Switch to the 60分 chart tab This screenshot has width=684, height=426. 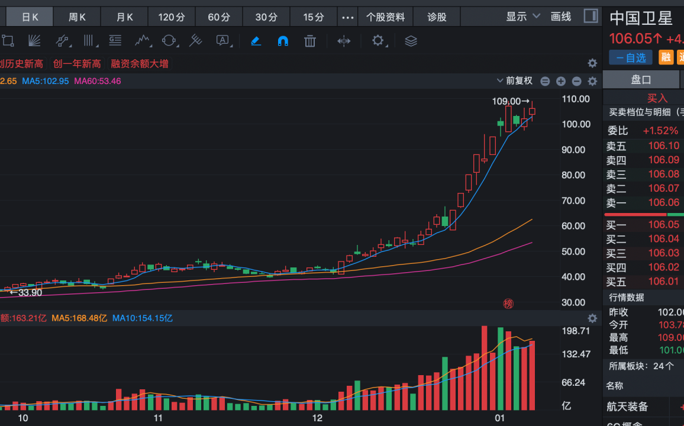coord(219,17)
